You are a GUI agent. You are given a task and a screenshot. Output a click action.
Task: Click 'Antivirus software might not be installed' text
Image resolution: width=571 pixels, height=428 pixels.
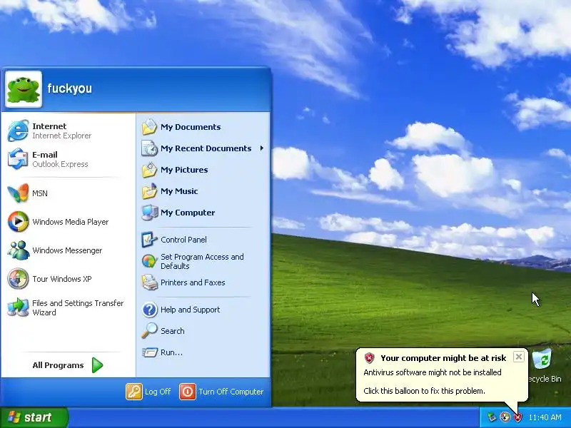click(x=433, y=372)
